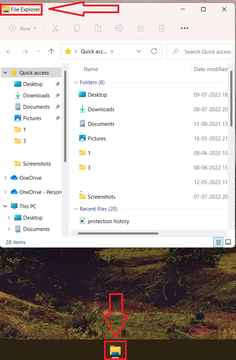Select Screenshots folder in file list
The height and width of the screenshot is (360, 236).
point(101,197)
